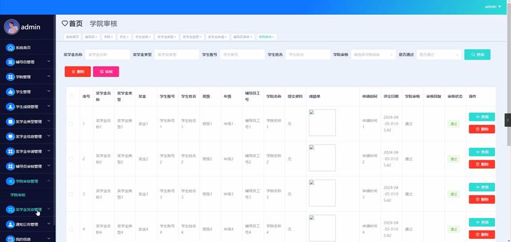Click the 通知公告管理 sidebar icon
This screenshot has width=511, height=242.
pyautogui.click(x=10, y=224)
